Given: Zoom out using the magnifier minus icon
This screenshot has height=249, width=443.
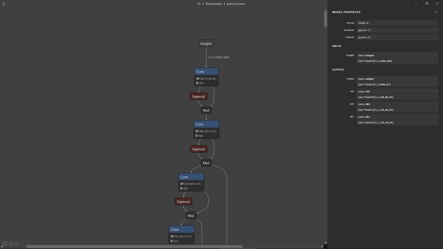Looking at the screenshot, I should coord(17,243).
